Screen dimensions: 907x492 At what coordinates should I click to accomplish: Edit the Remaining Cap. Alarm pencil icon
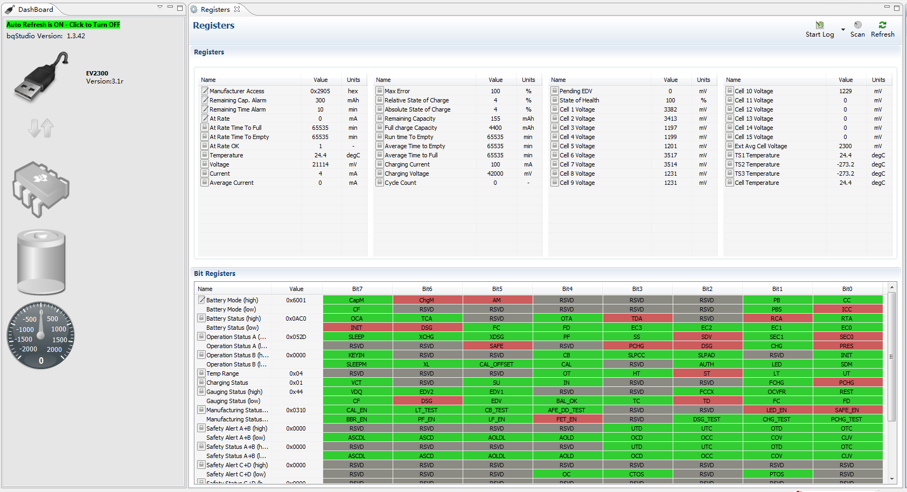pyautogui.click(x=205, y=100)
